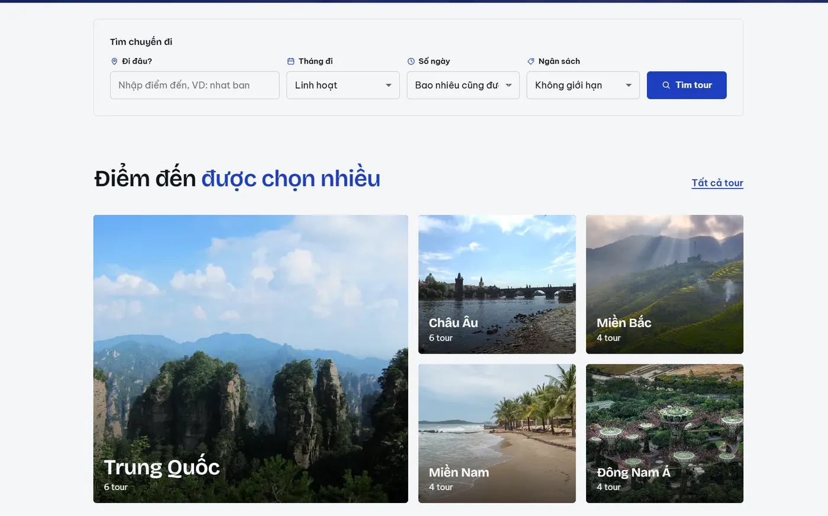Click the location pin icon beside Đi đâu?

tap(114, 61)
